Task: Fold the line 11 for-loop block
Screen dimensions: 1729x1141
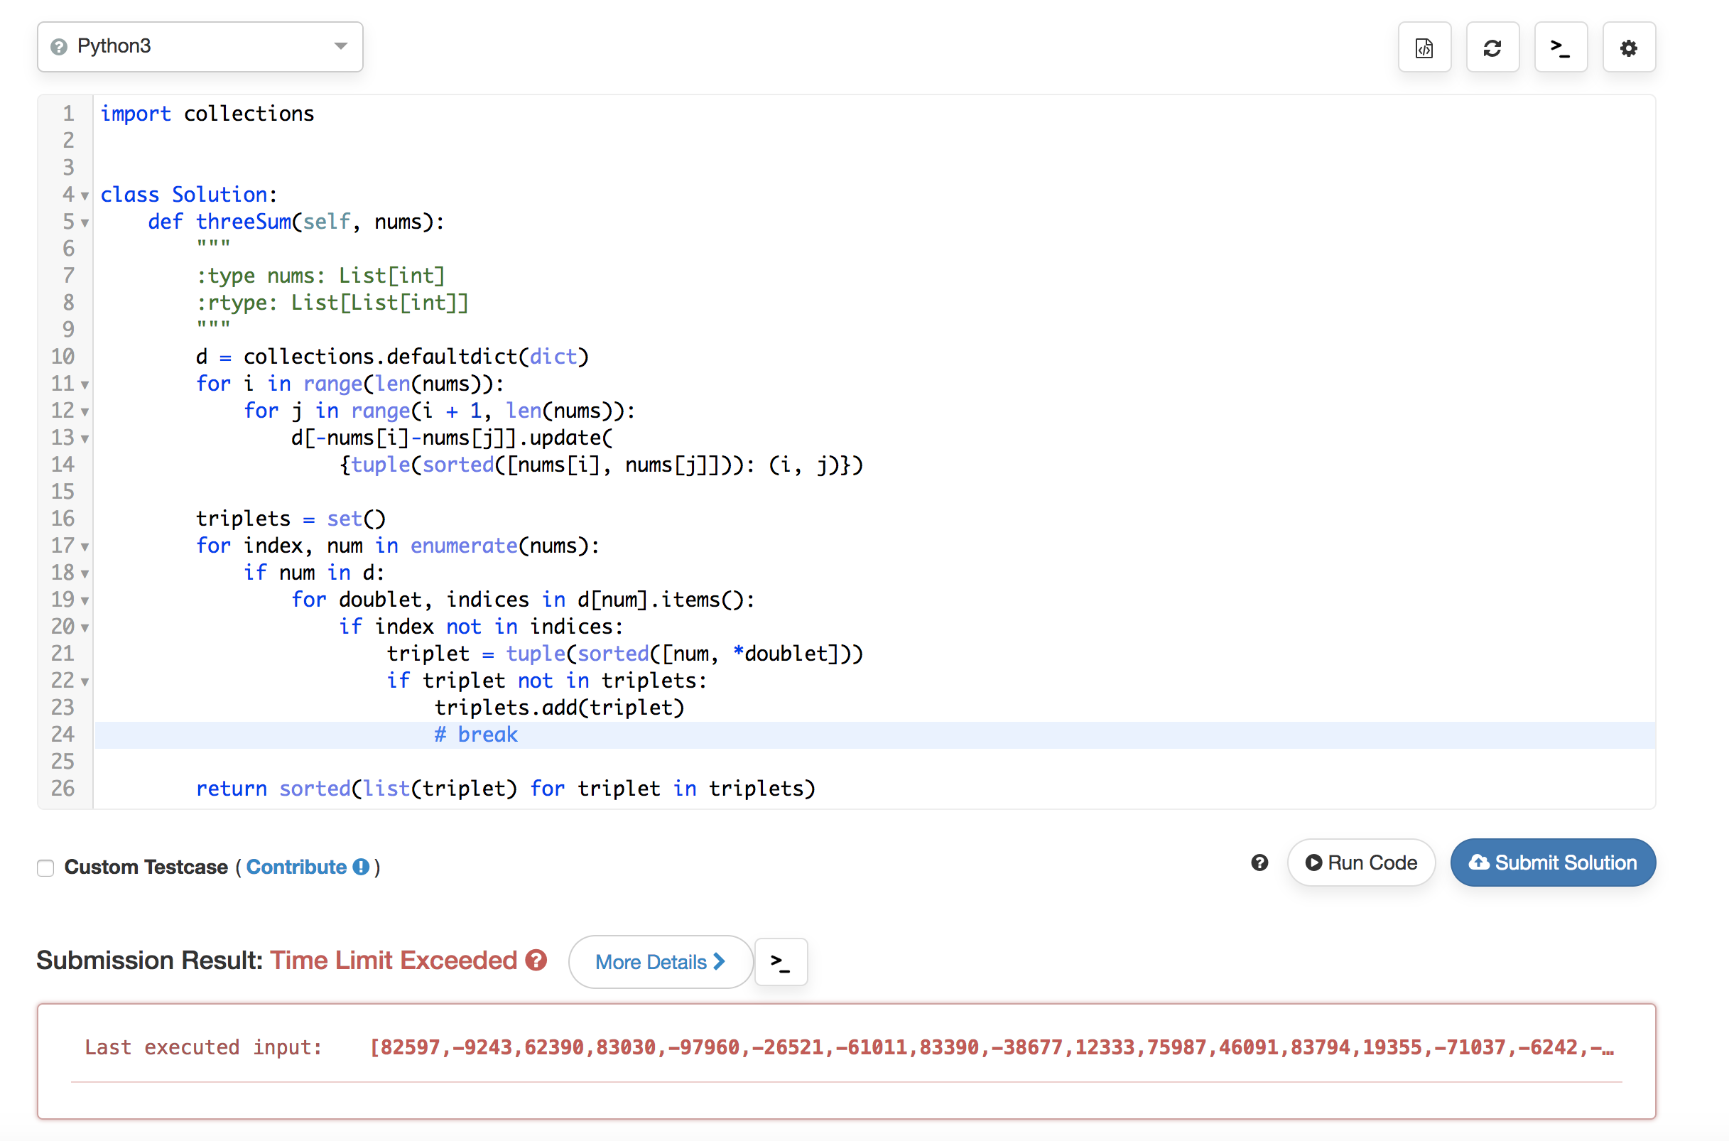Action: pyautogui.click(x=85, y=385)
